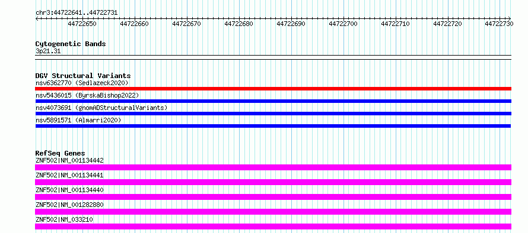Click ruler position 44722660
The height and width of the screenshot is (233, 528).
134,24
